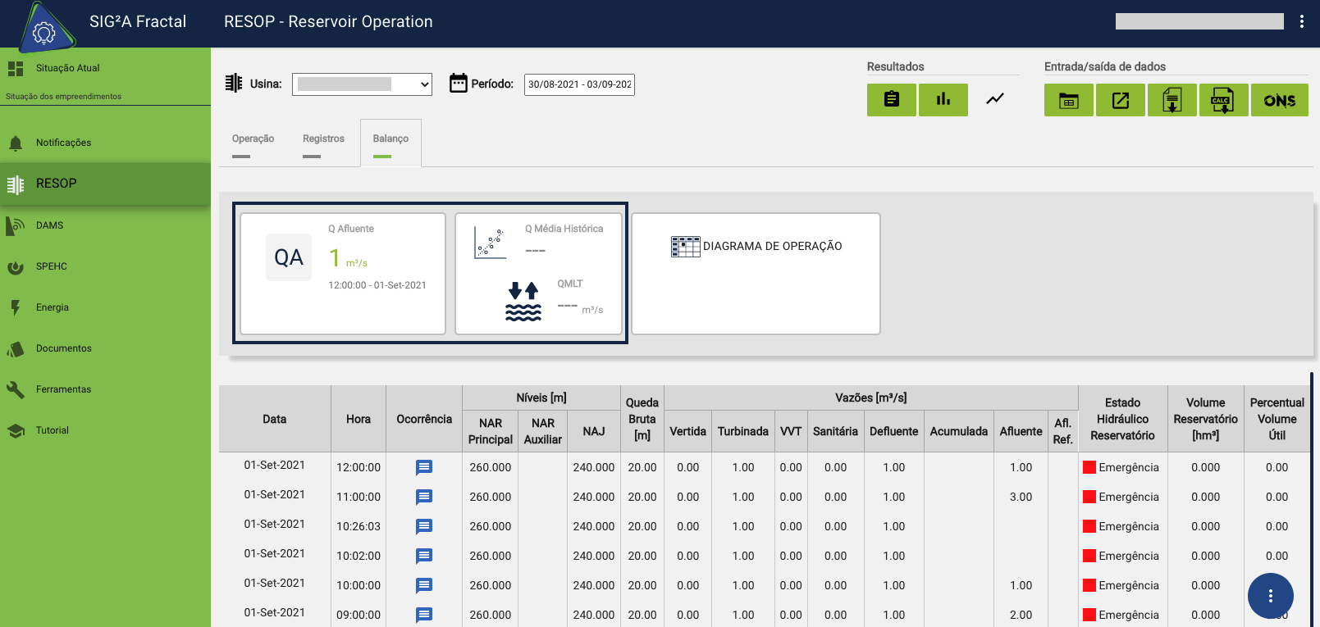Expand the Usina dropdown

pyautogui.click(x=362, y=84)
